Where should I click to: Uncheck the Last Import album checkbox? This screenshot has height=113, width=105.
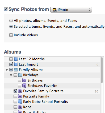pyautogui.click(x=11, y=64)
